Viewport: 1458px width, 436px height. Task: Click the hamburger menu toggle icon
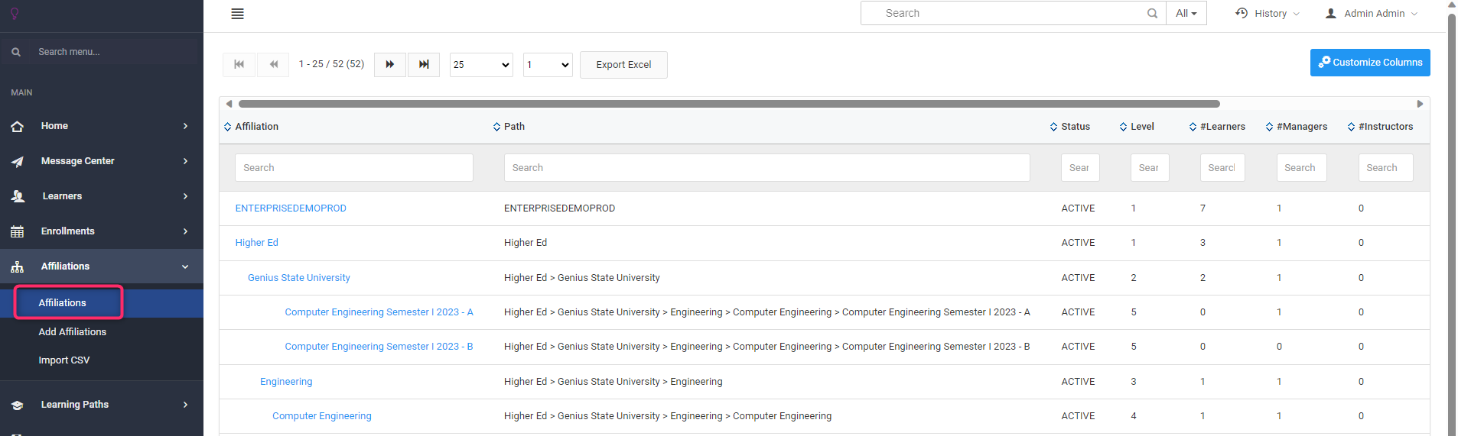pyautogui.click(x=237, y=14)
